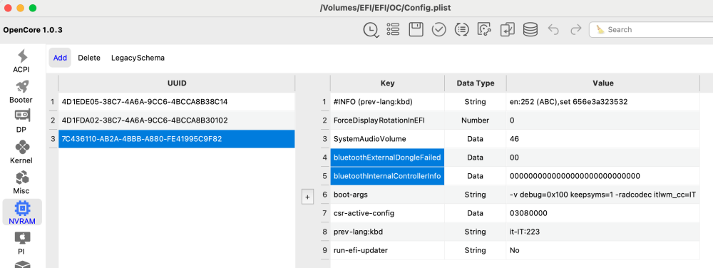
Task: Select the prev-lang:kbd key in row 8
Action: (387, 232)
